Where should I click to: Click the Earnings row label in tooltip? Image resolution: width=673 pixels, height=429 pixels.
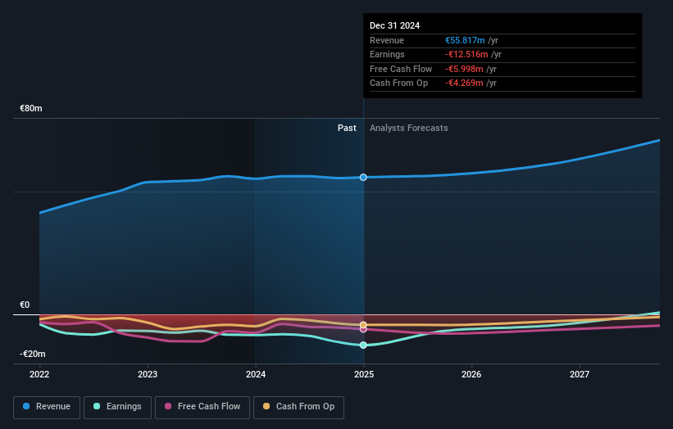[x=387, y=54]
